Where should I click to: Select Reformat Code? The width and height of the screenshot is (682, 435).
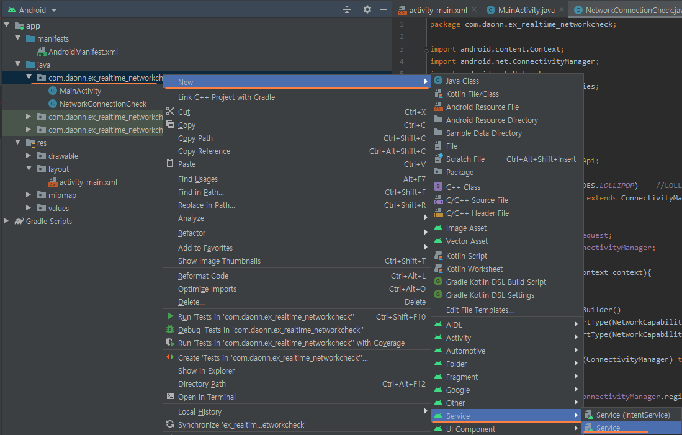click(297, 276)
